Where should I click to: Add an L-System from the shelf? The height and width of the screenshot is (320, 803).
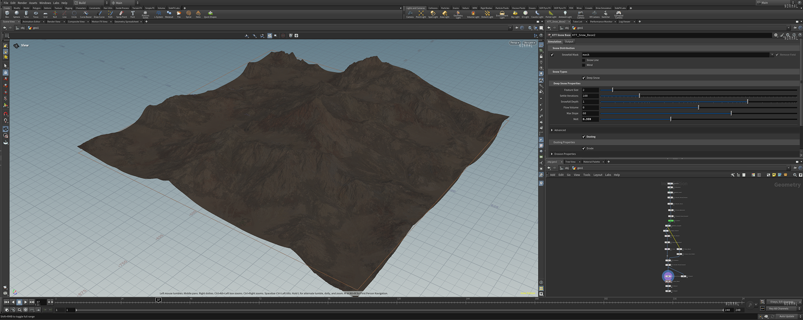[x=159, y=14]
